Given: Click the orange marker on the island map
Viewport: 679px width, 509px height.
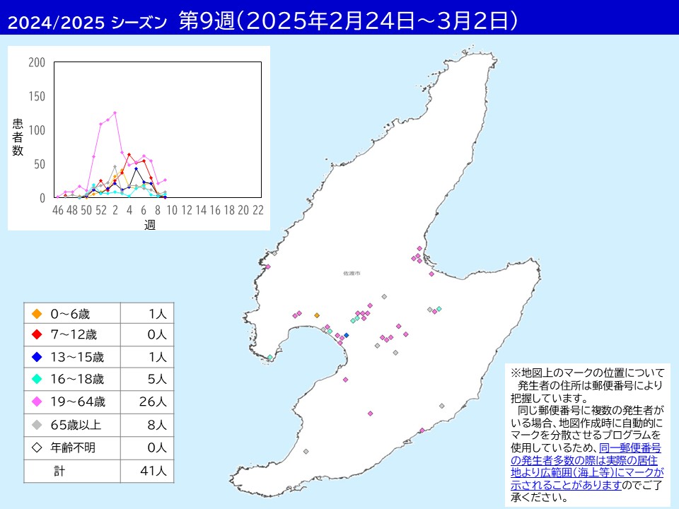Looking at the screenshot, I should 317,315.
